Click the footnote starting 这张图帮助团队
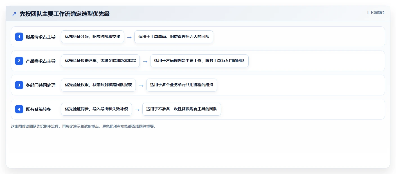The height and width of the screenshot is (174, 396). (83, 126)
